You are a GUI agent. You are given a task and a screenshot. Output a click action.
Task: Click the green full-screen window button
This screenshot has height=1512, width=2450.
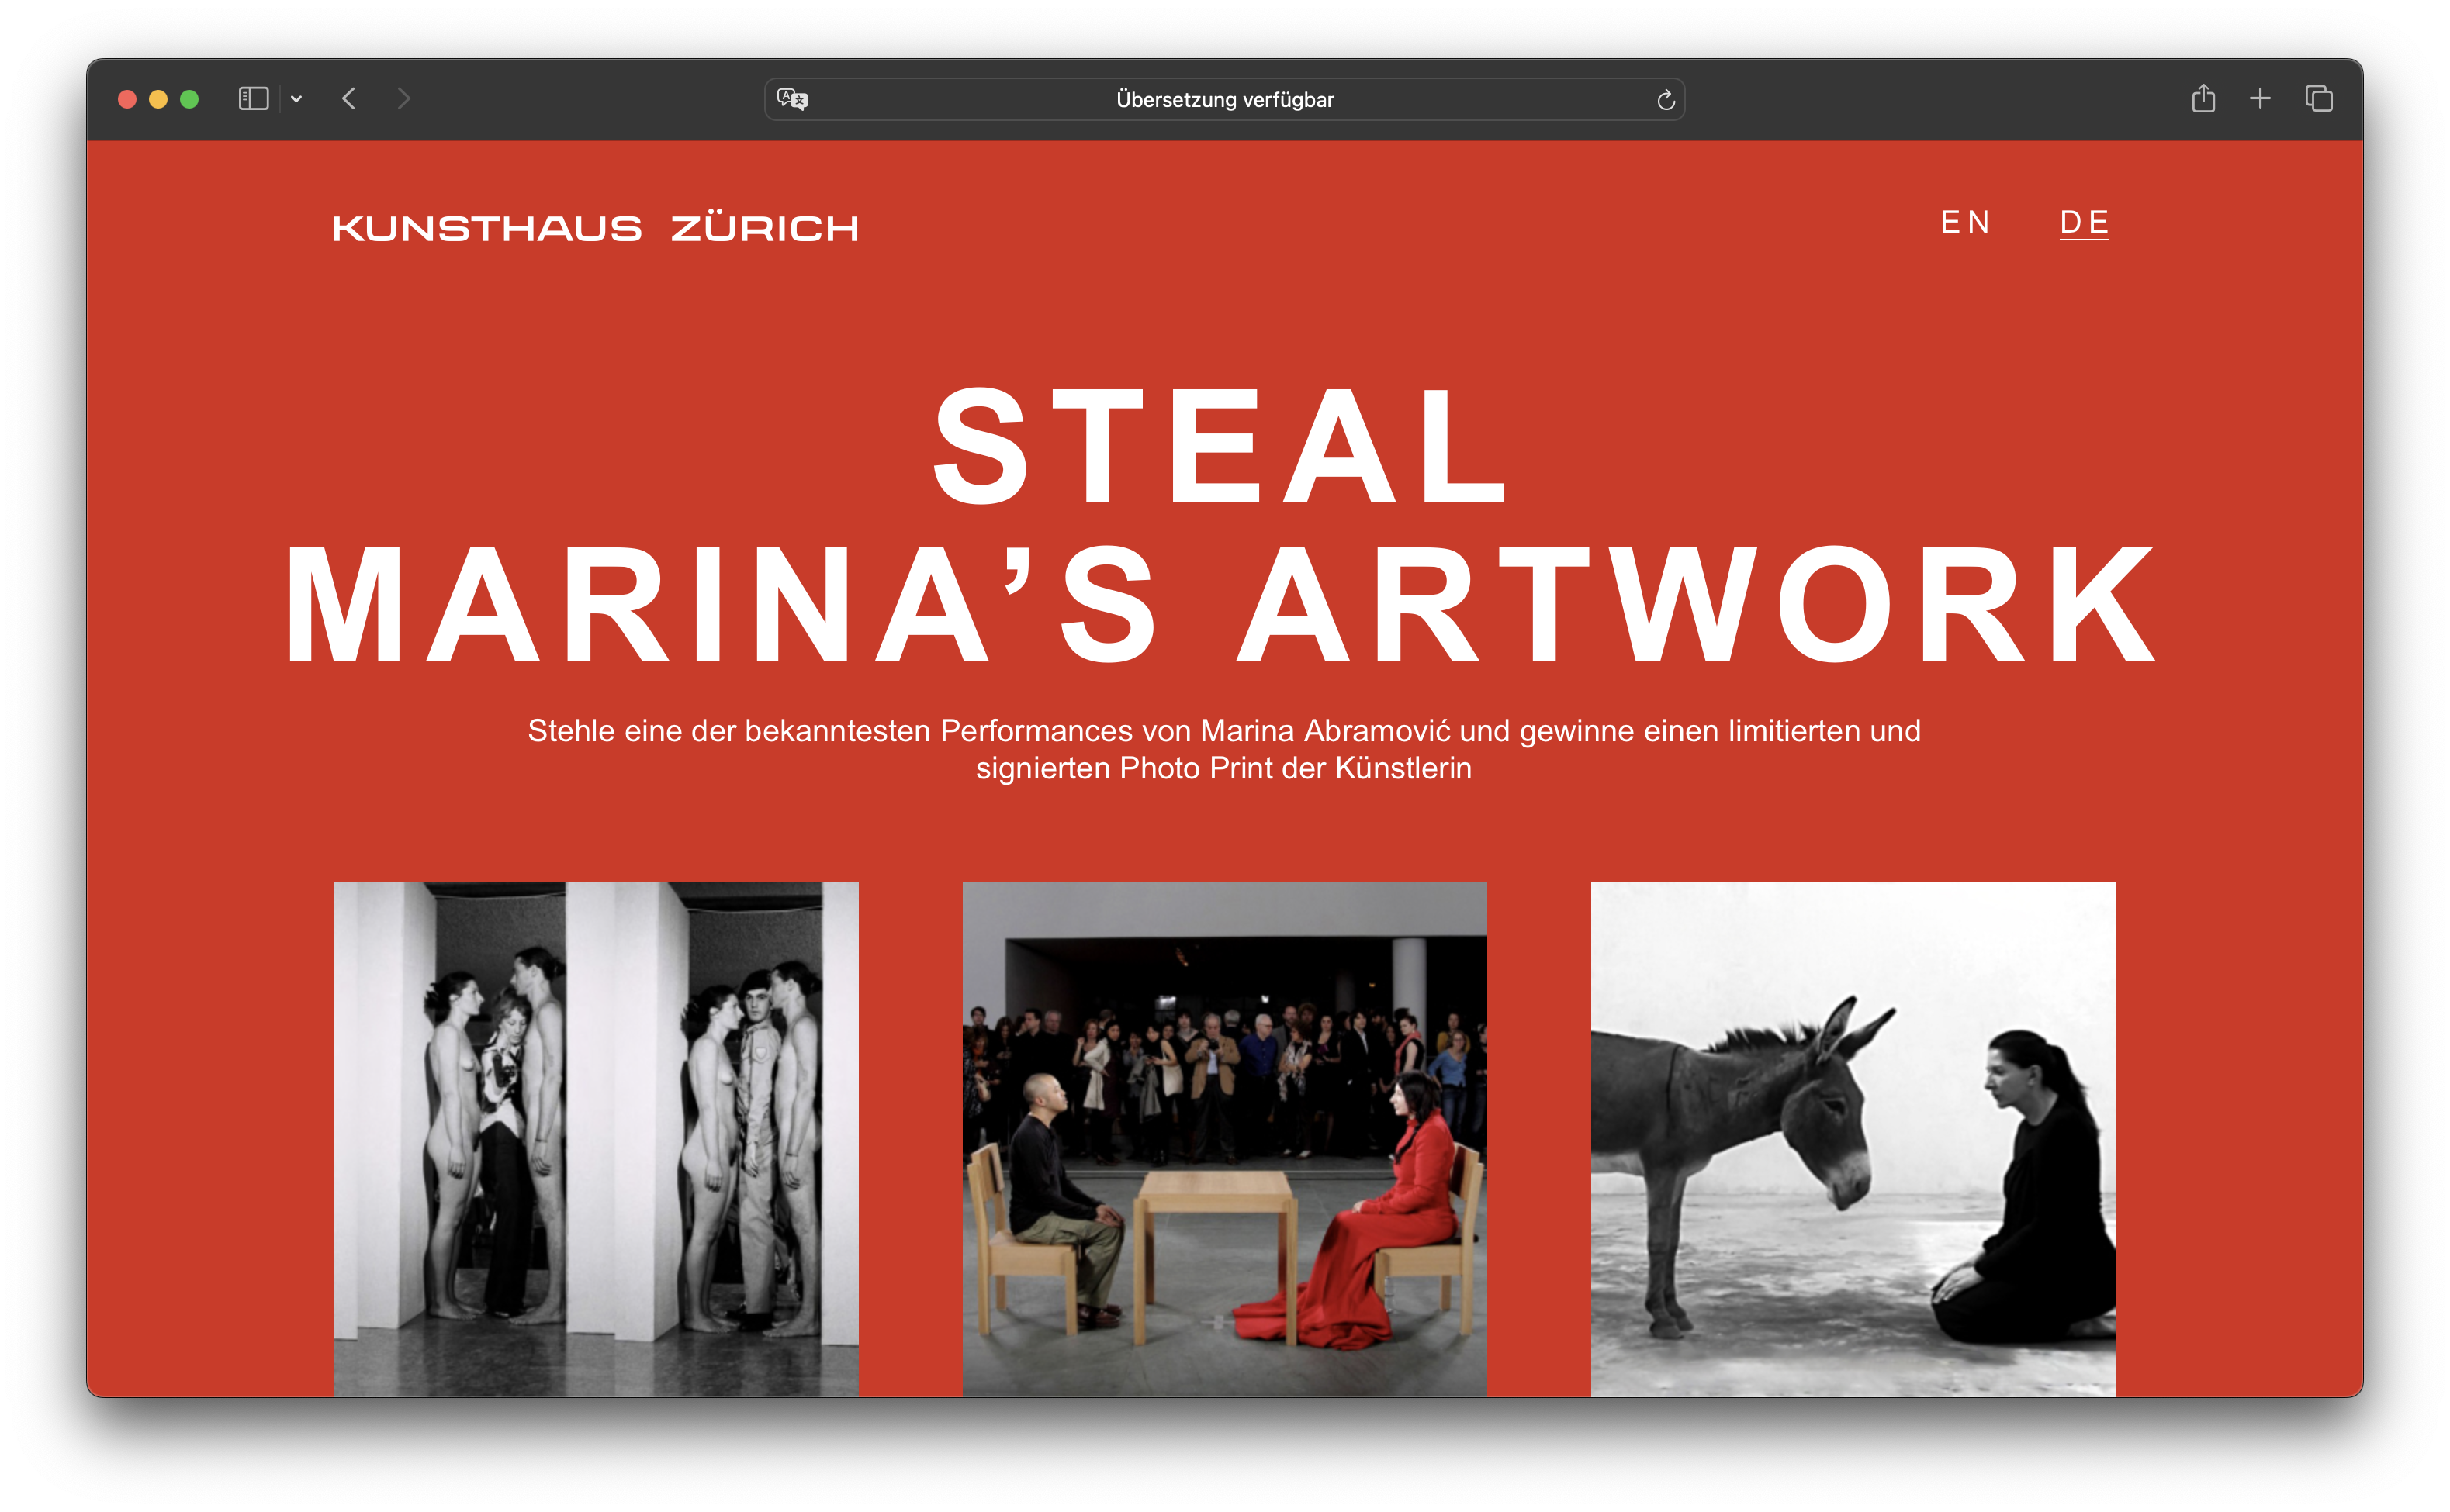pyautogui.click(x=189, y=99)
